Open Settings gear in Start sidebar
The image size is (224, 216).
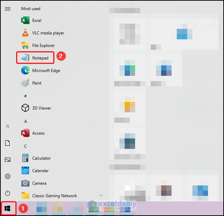pos(8,176)
